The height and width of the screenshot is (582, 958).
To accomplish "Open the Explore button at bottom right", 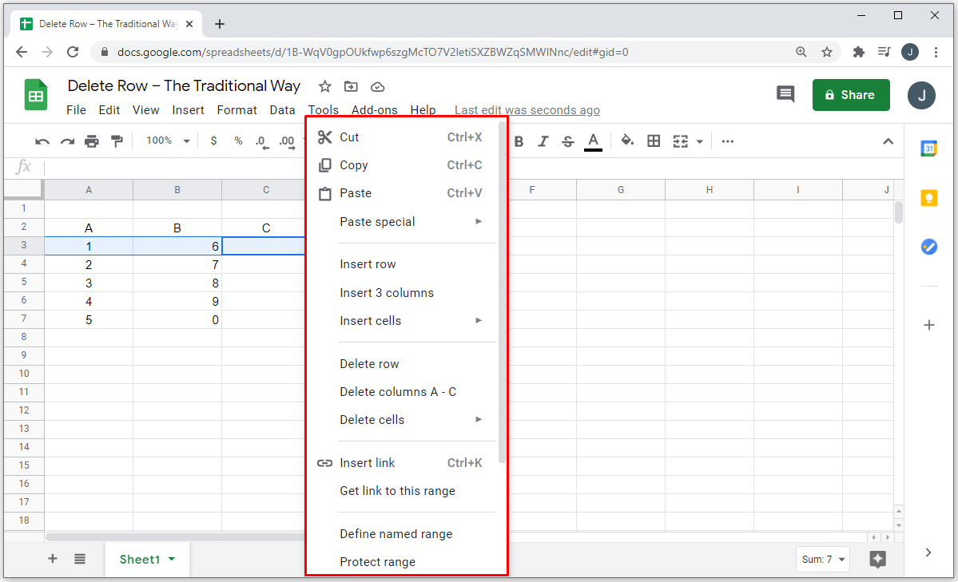I will click(877, 559).
